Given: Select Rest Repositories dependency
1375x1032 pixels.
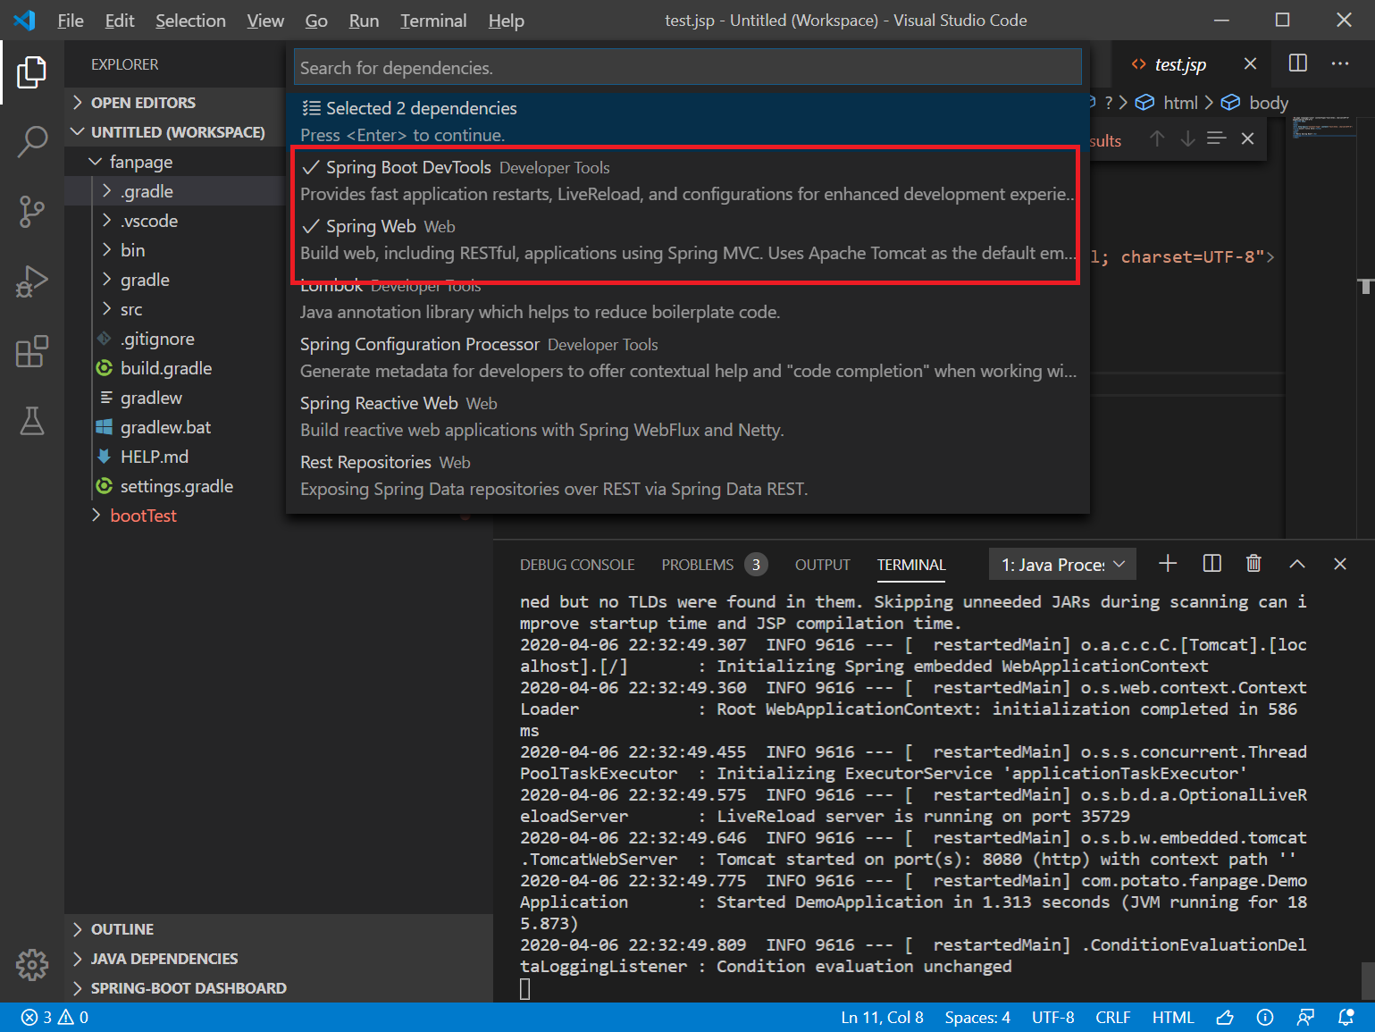Looking at the screenshot, I should pyautogui.click(x=688, y=475).
